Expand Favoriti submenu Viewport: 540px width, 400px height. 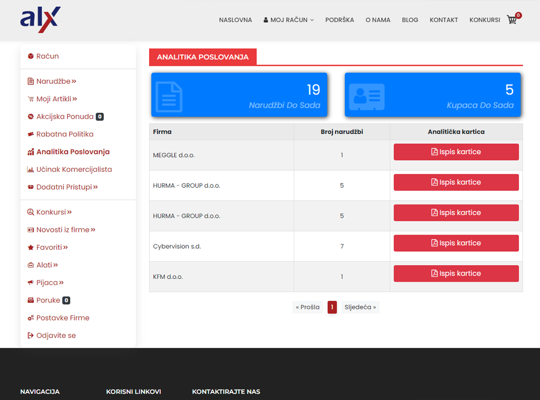[65, 247]
